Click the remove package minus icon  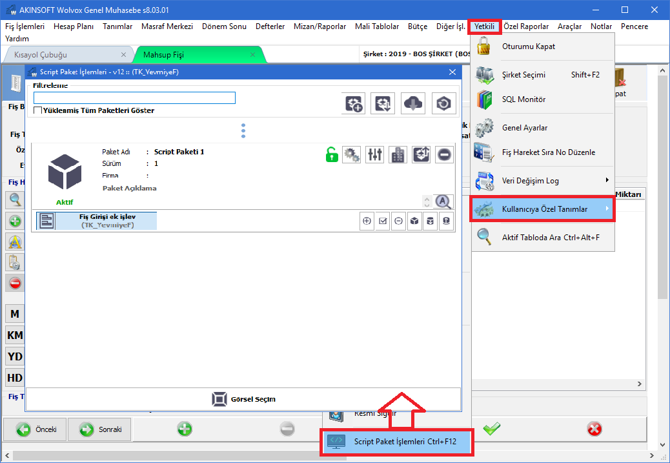[x=444, y=154]
